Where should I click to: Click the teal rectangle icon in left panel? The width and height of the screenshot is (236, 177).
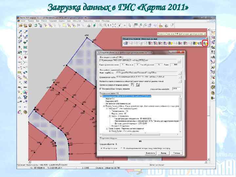[25, 48]
